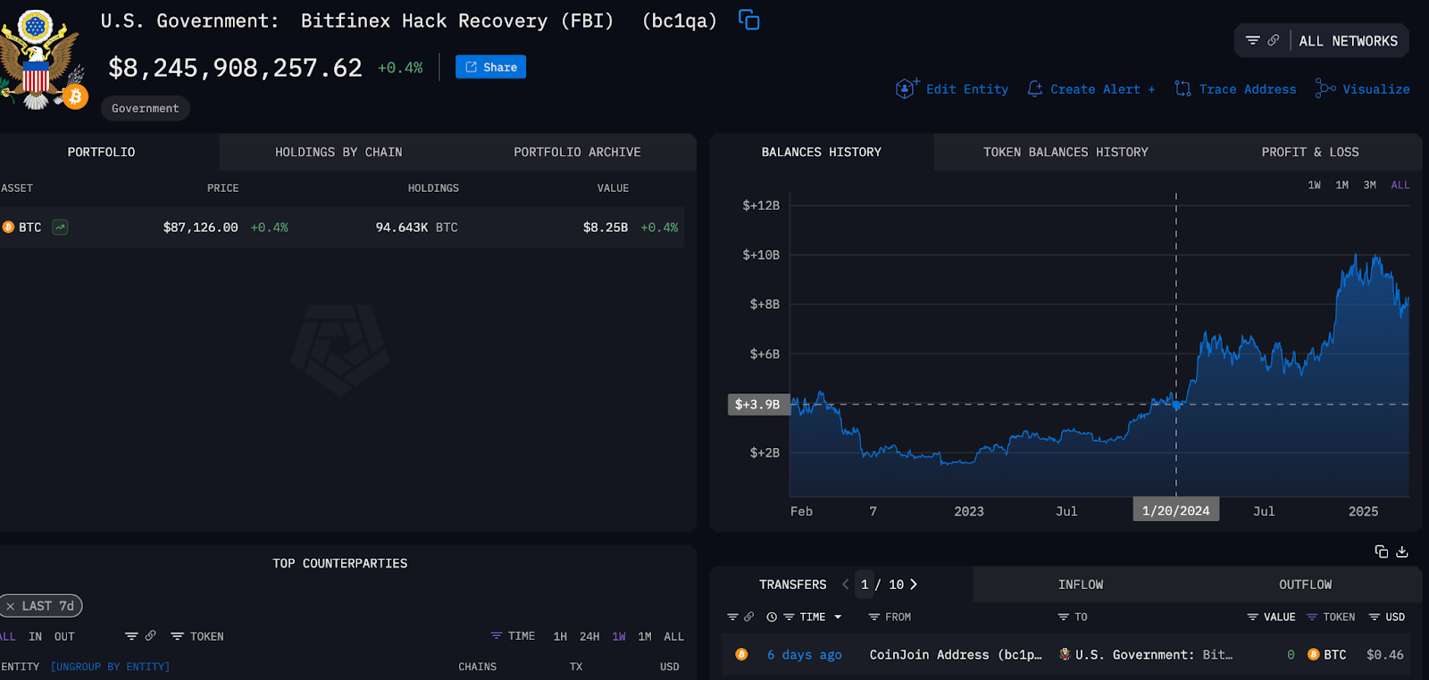
Task: Open the TOKEN filter in transfers
Action: click(x=1331, y=617)
